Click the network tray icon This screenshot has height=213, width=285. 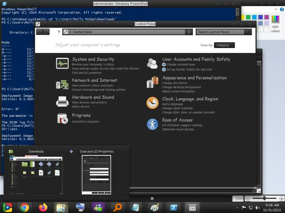251,208
